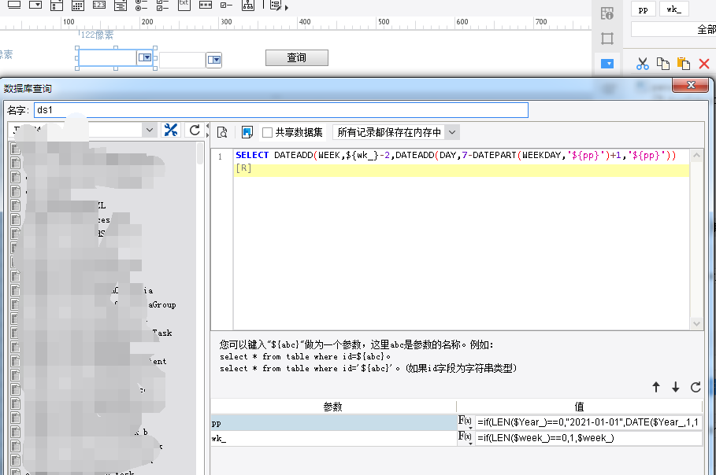Select the 'txt' label widget icon

point(184,5)
